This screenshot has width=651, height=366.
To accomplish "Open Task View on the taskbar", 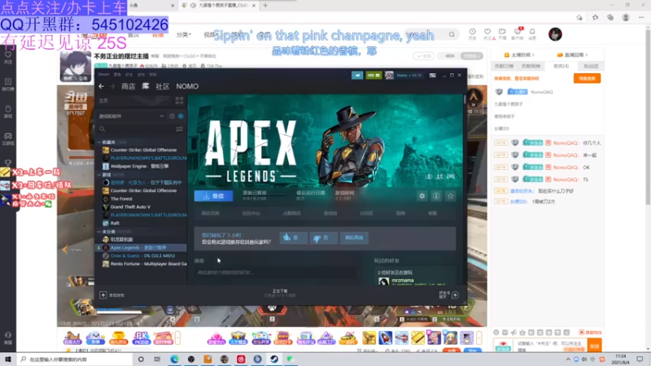I will (157, 359).
